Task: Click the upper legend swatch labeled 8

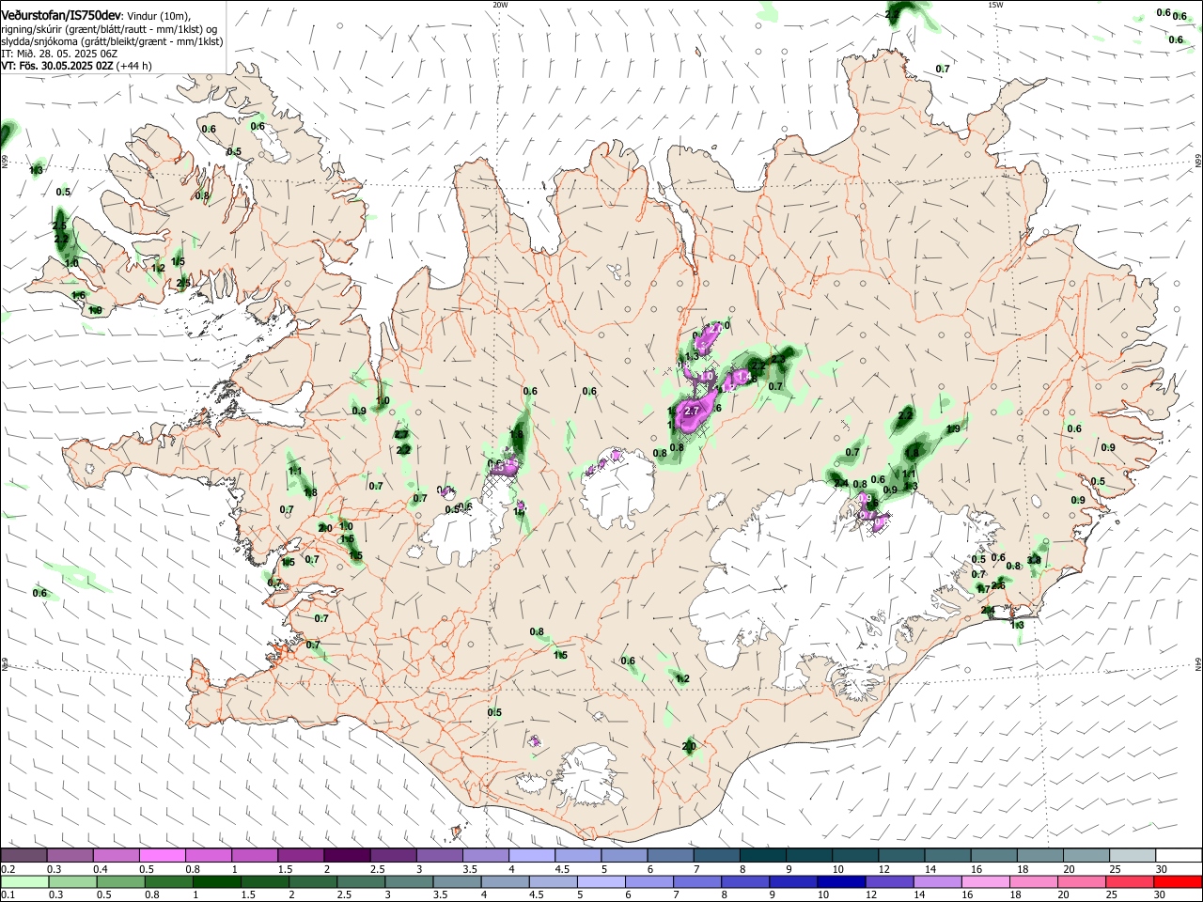Action: 763,855
